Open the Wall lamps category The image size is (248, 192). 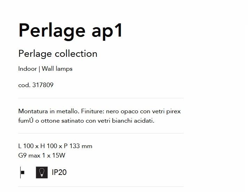point(57,69)
